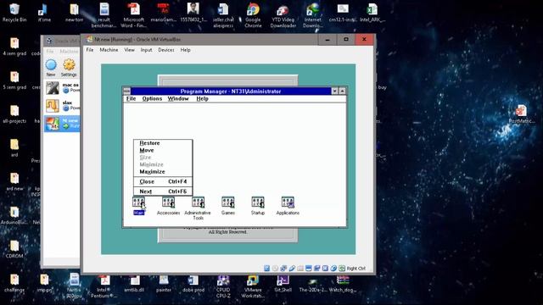Choose Close Ctrl+F4 in the control menu
543x305 pixels.
[163, 181]
